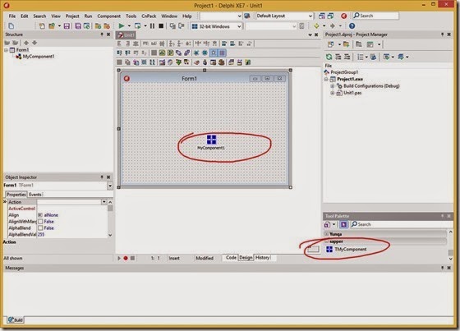
Task: Click the Help question mark icon
Action: (x=352, y=26)
